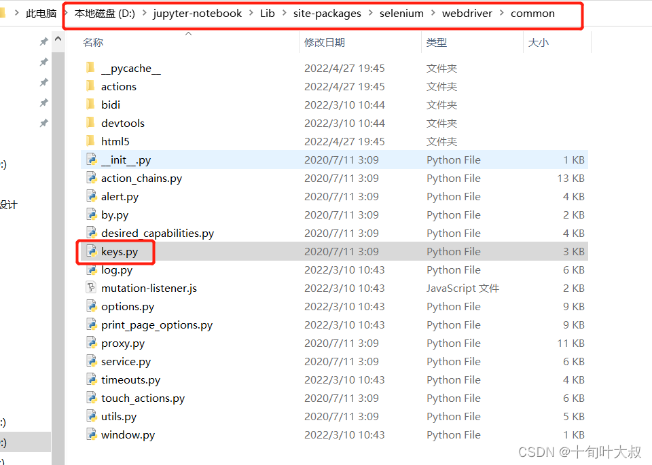Click the alert.py file icon
Screen dimensions: 652x465
click(x=92, y=196)
